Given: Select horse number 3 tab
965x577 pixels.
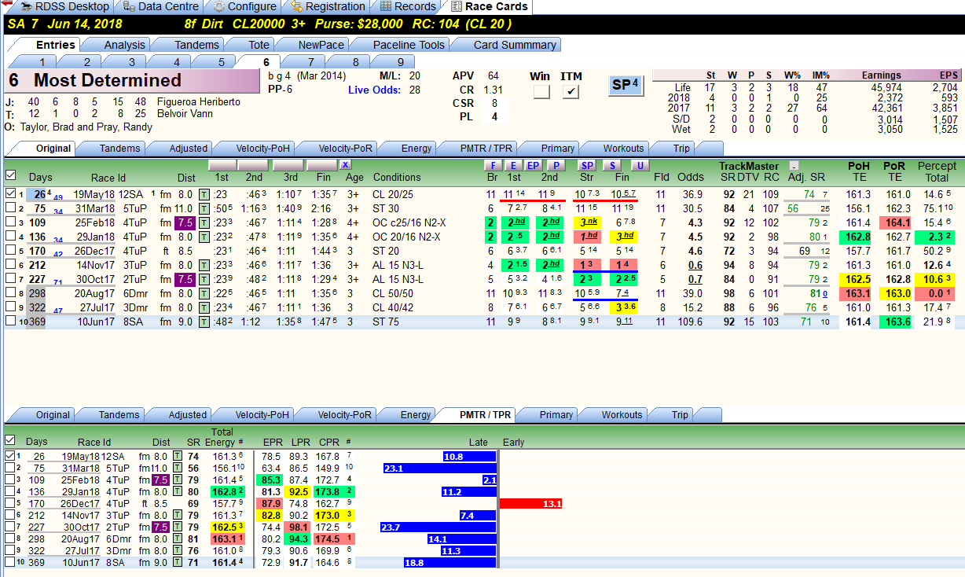Looking at the screenshot, I should coord(132,62).
